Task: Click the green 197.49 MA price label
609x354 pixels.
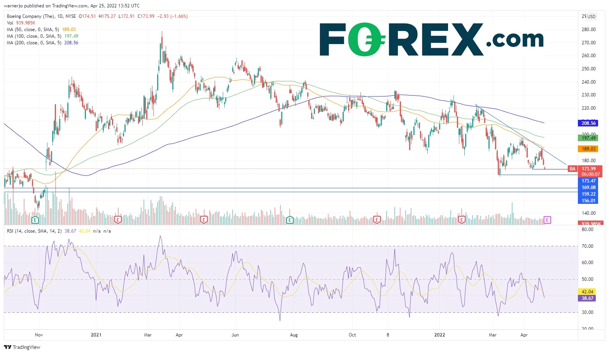Action: (x=588, y=138)
